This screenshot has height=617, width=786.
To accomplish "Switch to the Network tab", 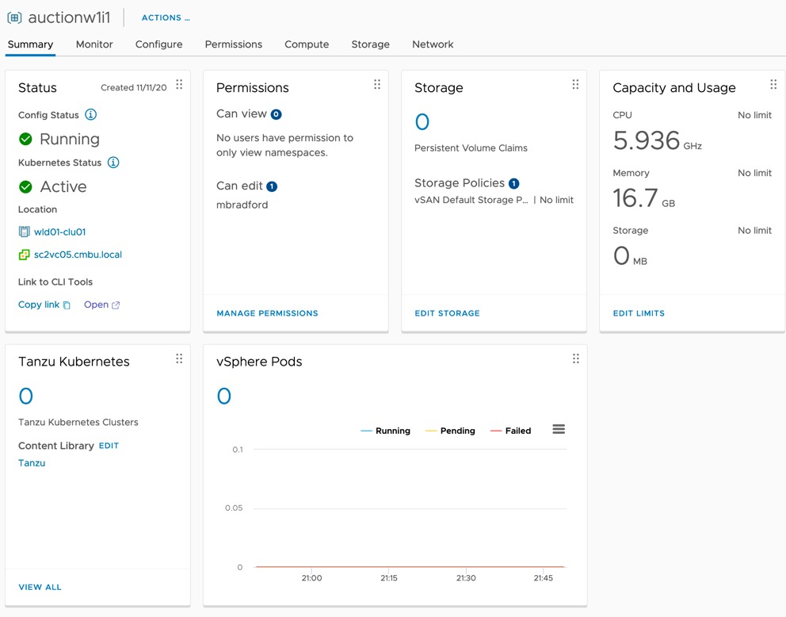I will click(x=433, y=44).
